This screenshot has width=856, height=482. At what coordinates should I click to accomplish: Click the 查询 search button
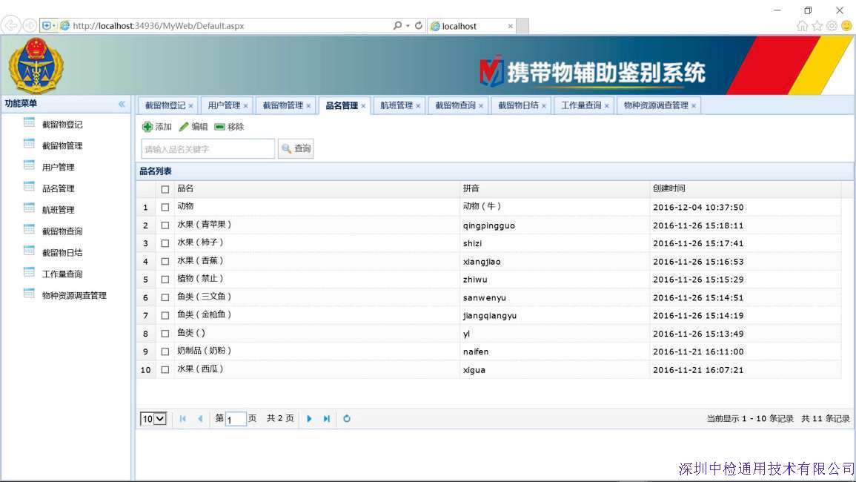296,148
